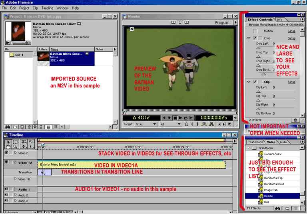Delete effect using Effect Controls trash icon
Screen dimensions: 307x214
295,120
